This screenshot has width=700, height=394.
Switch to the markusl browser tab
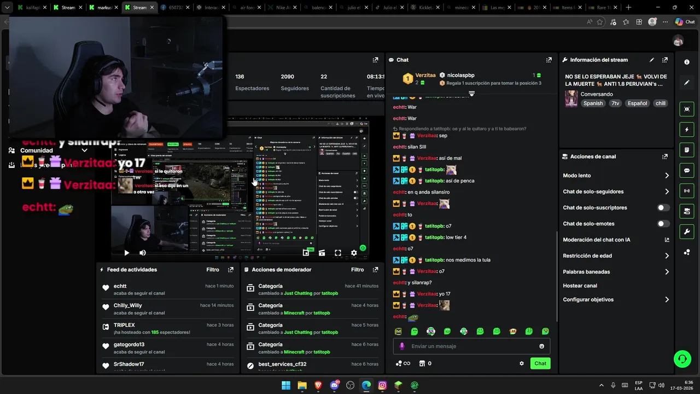click(103, 8)
